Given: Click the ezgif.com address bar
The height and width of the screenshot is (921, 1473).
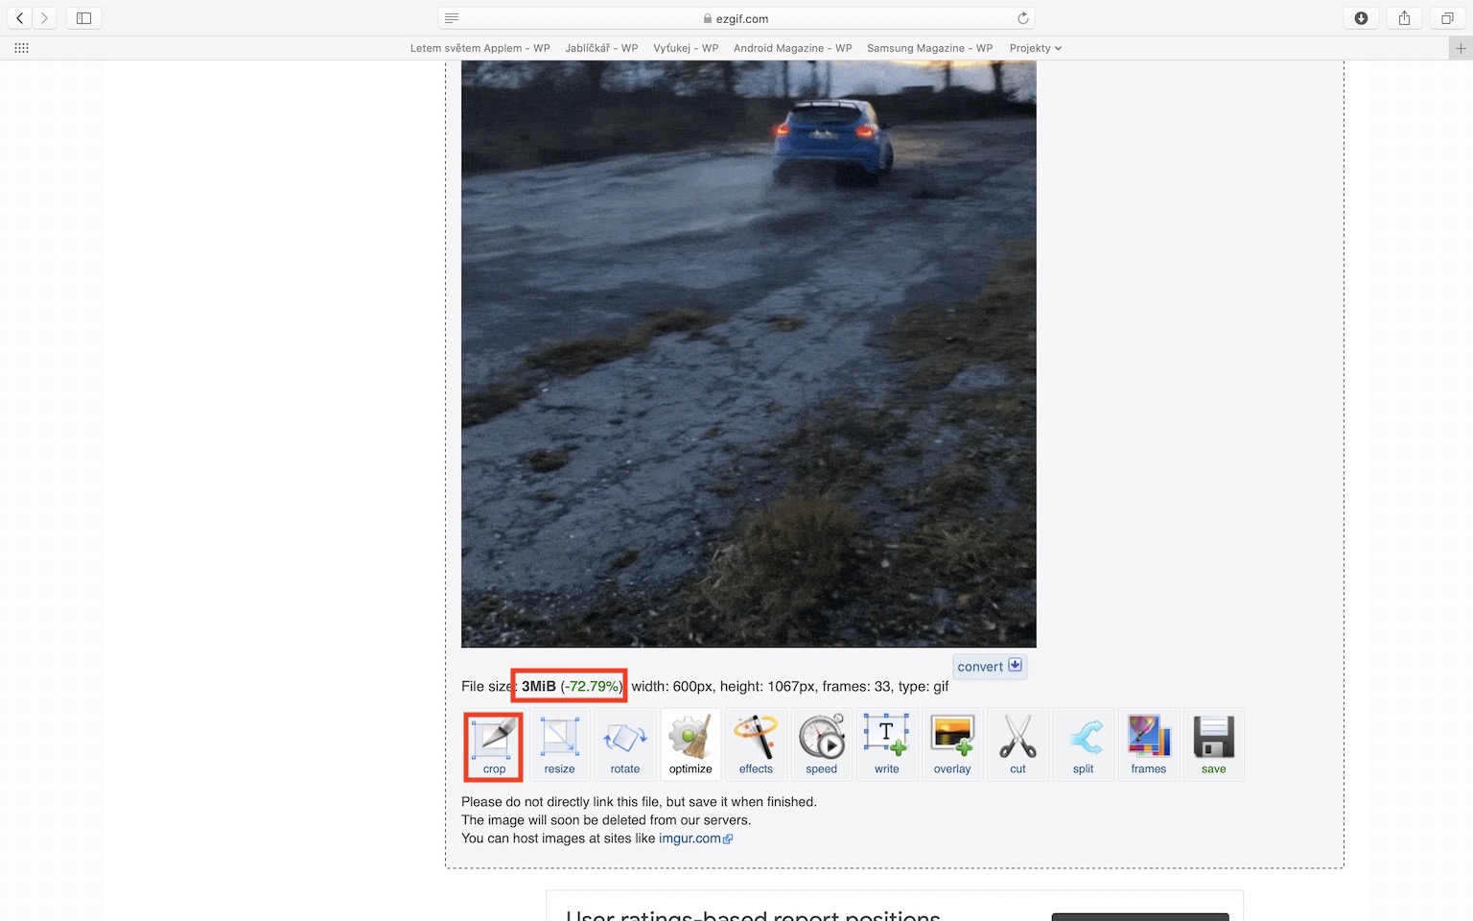Looking at the screenshot, I should tap(736, 18).
